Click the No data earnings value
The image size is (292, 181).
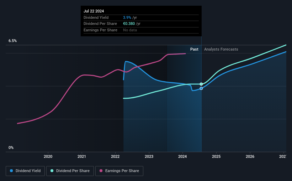pyautogui.click(x=130, y=30)
